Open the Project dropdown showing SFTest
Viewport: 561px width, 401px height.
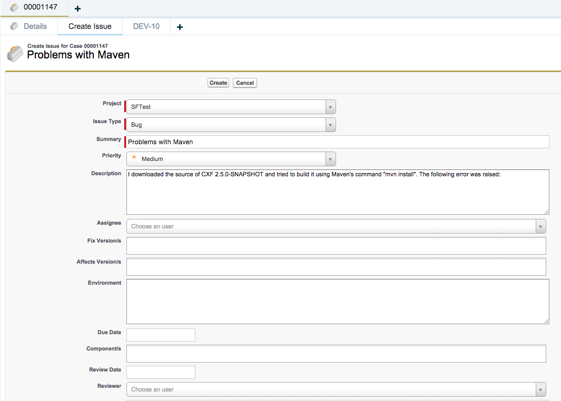(330, 106)
